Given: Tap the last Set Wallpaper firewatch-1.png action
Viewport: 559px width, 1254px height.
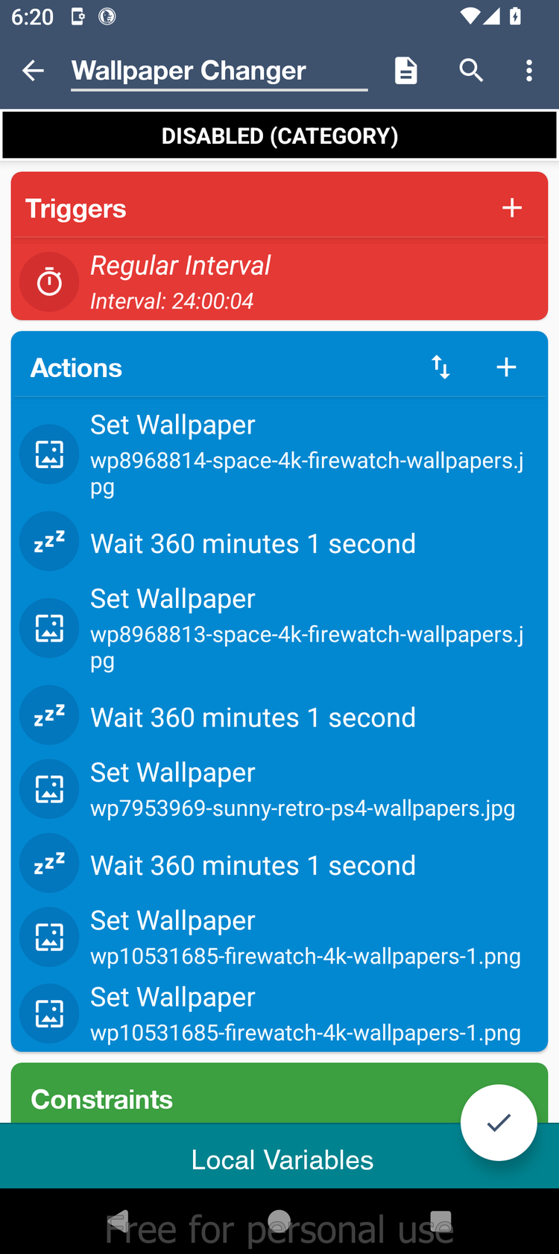Looking at the screenshot, I should pos(306,1014).
